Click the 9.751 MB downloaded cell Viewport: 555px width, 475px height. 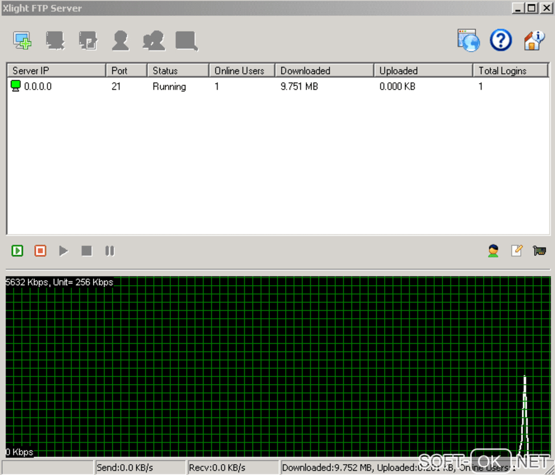(x=299, y=87)
